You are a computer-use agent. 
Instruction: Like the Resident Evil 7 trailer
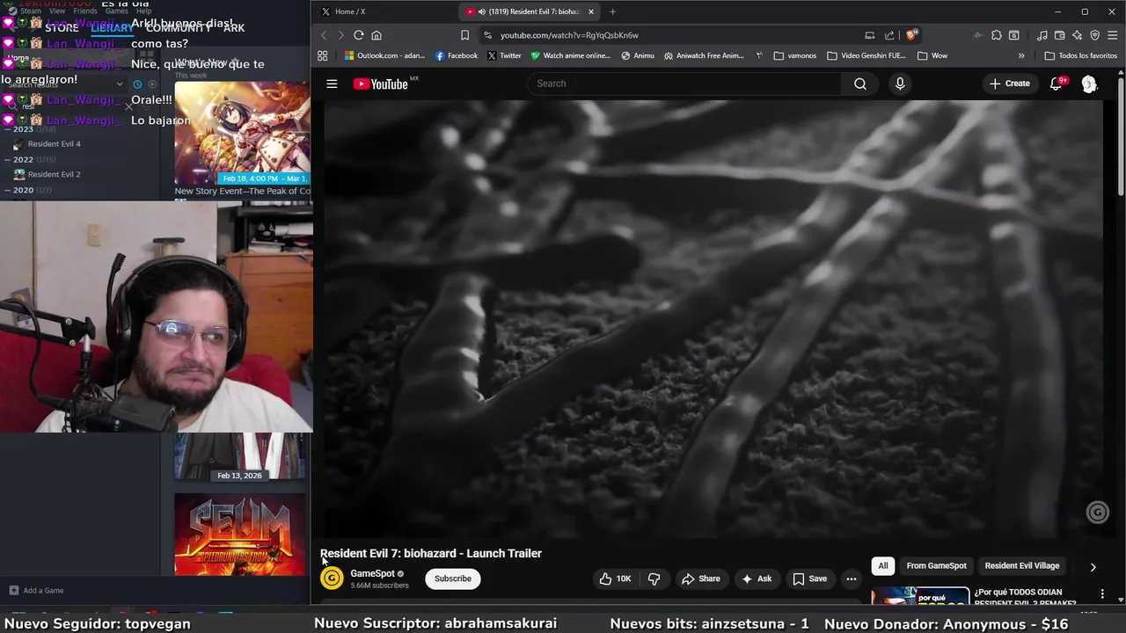[x=615, y=578]
